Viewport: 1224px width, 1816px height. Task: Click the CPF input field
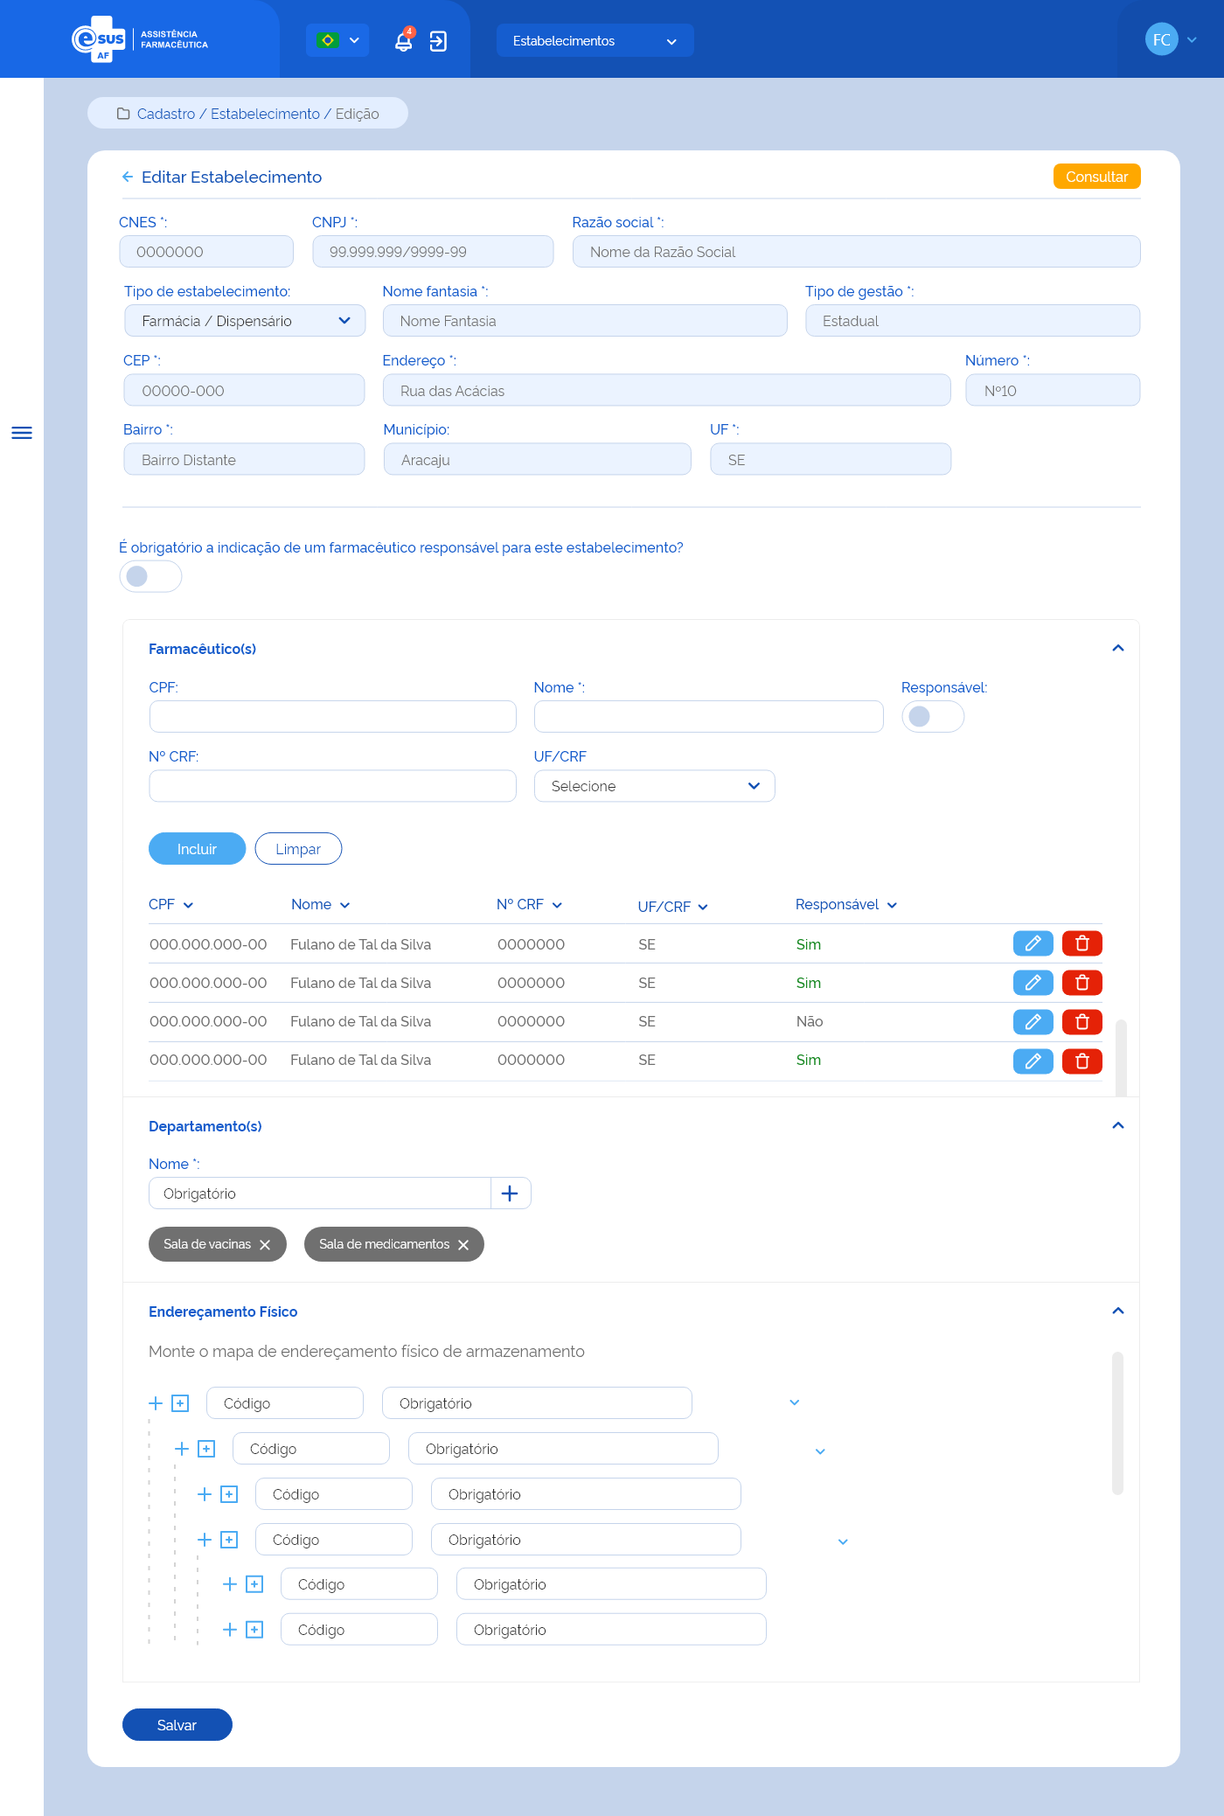pyautogui.click(x=332, y=717)
